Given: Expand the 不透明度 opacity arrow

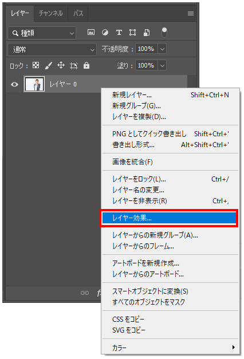Looking at the screenshot, I should [162, 49].
